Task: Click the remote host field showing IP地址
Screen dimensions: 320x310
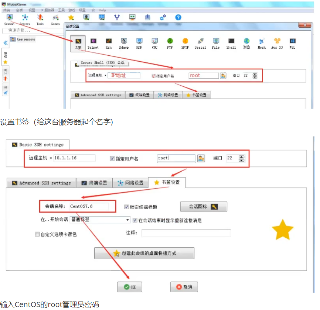Action: [124, 75]
